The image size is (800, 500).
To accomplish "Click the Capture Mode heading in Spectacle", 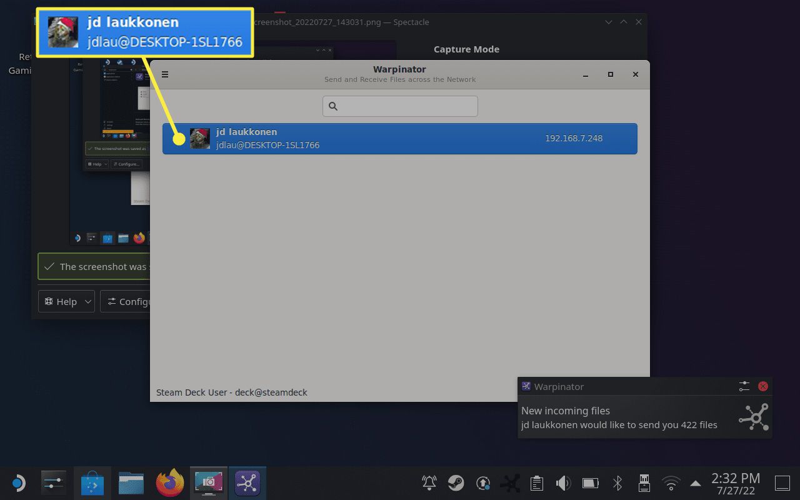I will click(466, 49).
